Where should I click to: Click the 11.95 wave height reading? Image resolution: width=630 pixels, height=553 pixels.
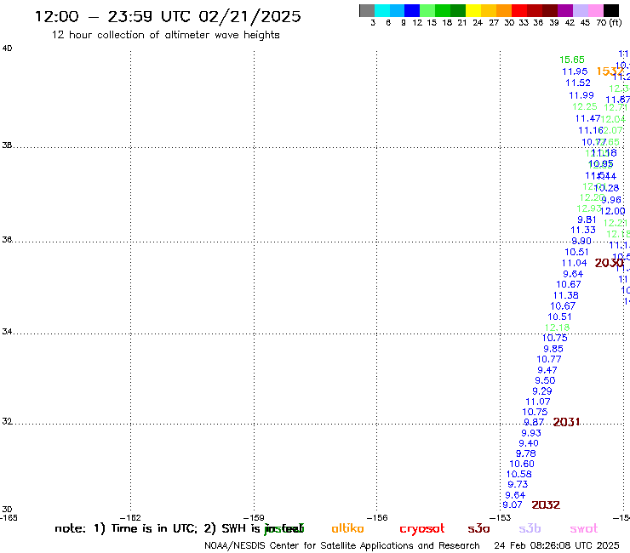tap(575, 71)
